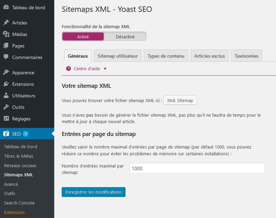Open the Pages menu item
276x218 pixels.
(18, 46)
